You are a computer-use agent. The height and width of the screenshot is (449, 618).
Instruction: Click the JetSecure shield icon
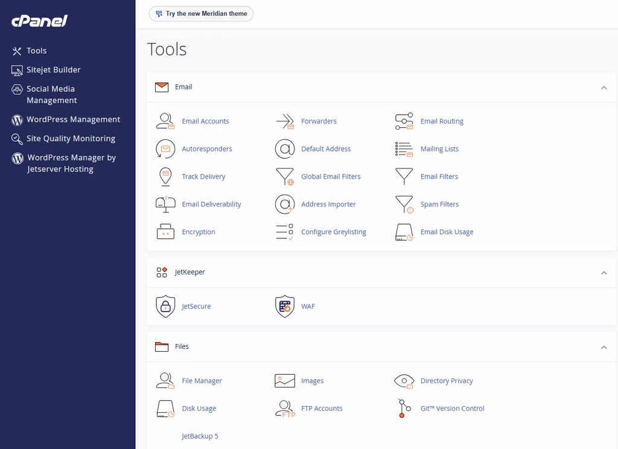pos(165,307)
